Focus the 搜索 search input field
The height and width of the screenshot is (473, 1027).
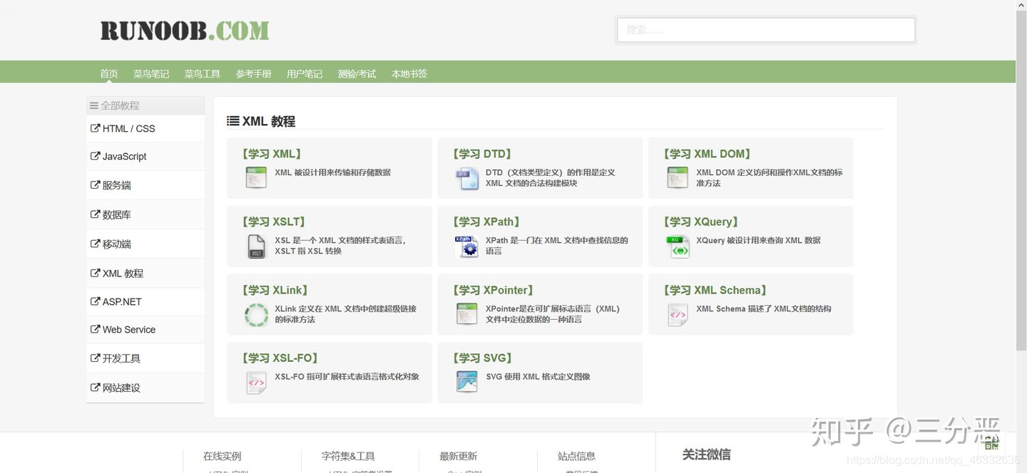[766, 30]
